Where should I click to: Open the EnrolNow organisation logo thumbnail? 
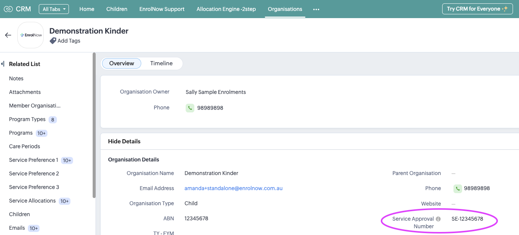[x=31, y=35]
